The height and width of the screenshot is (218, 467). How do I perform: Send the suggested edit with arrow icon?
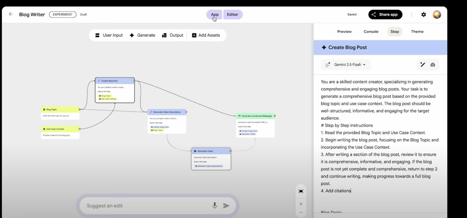click(x=226, y=206)
